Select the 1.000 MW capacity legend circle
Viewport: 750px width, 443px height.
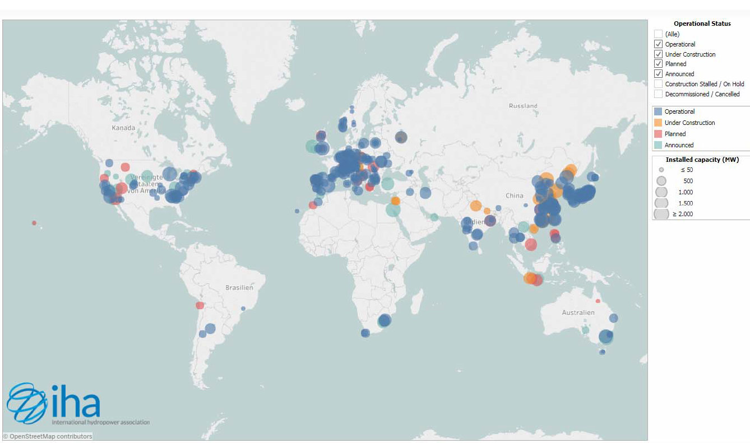(x=661, y=192)
